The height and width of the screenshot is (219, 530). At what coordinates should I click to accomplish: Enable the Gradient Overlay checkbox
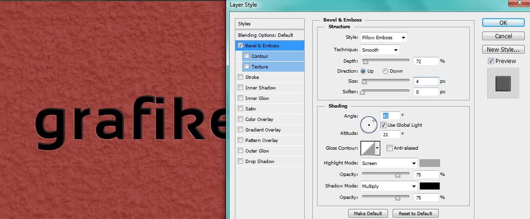pos(240,130)
